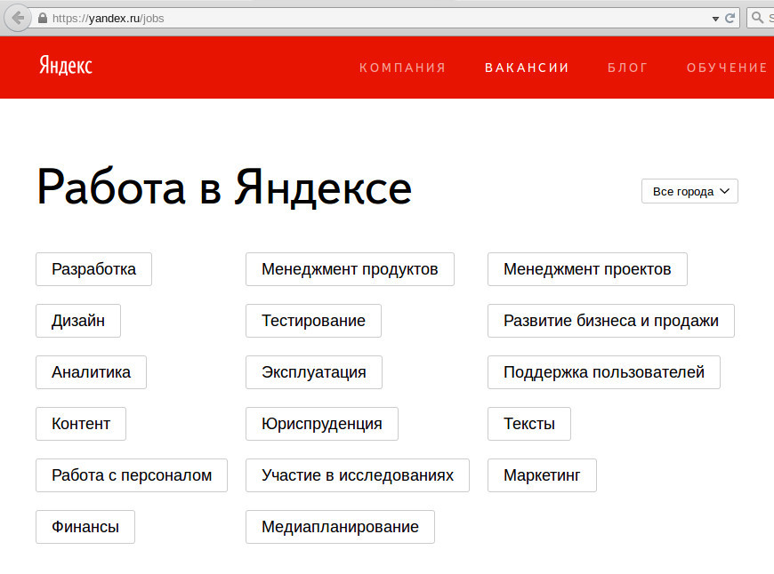Viewport: 774px width, 574px height.
Task: Click the browser back arrow button
Action: (18, 19)
